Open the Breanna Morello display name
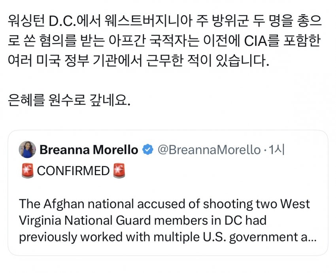This screenshot has width=336, height=273. pos(89,150)
